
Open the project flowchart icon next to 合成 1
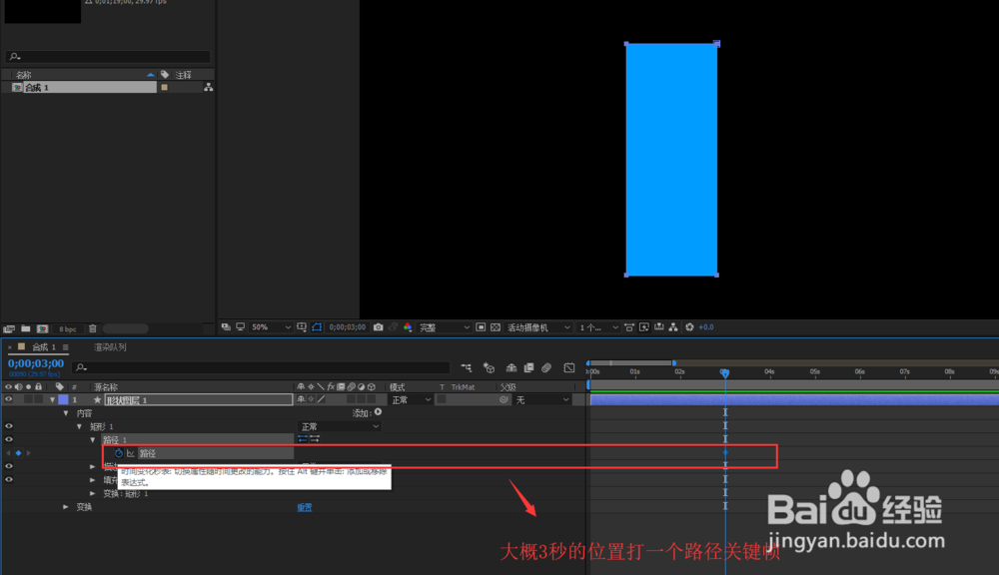(x=209, y=87)
